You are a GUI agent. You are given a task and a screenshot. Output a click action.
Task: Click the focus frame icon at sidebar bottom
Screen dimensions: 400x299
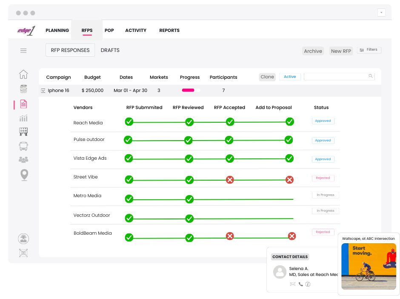pos(23,253)
